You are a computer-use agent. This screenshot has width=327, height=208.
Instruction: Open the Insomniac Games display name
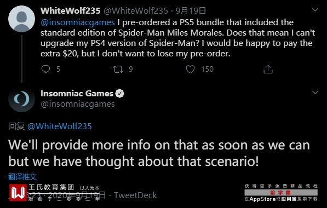click(x=77, y=94)
